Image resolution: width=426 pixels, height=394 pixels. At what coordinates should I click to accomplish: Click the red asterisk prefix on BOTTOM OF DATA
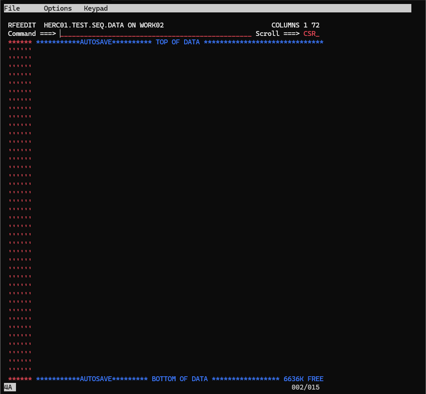(x=20, y=379)
